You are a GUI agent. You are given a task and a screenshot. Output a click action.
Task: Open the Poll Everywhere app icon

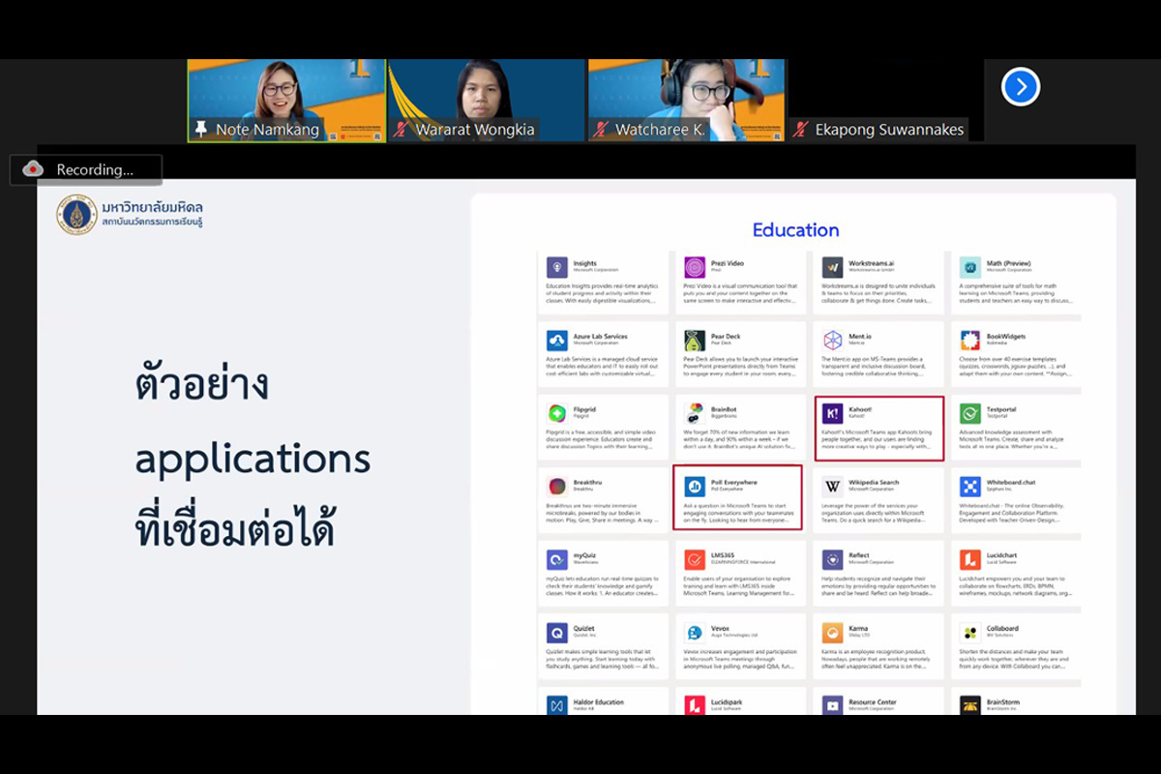click(x=694, y=486)
